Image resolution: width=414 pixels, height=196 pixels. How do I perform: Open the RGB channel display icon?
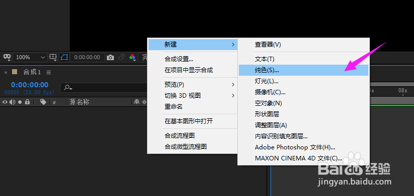tap(132, 57)
